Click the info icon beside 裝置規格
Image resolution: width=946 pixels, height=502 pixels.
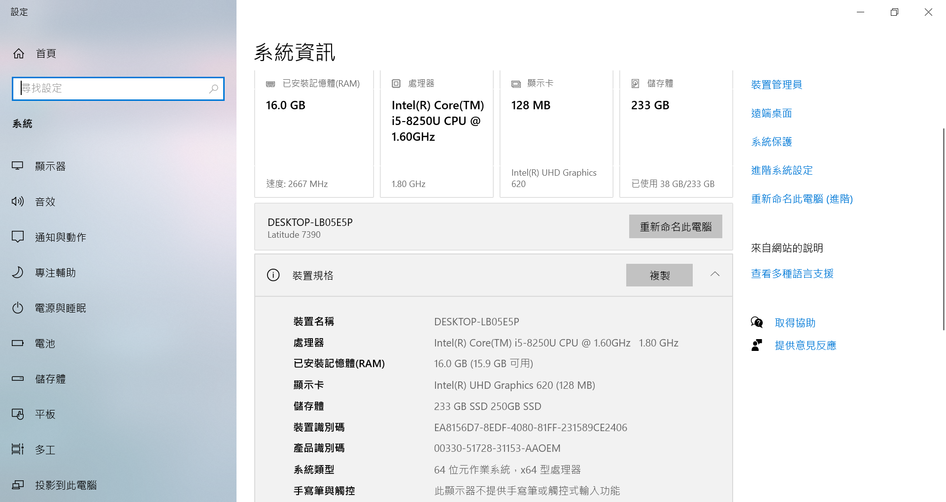pos(273,275)
